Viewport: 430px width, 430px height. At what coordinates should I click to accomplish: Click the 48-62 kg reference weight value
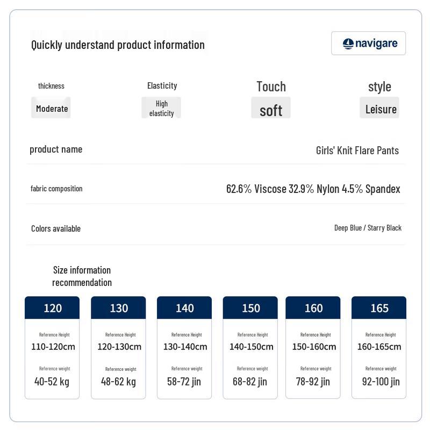point(118,382)
